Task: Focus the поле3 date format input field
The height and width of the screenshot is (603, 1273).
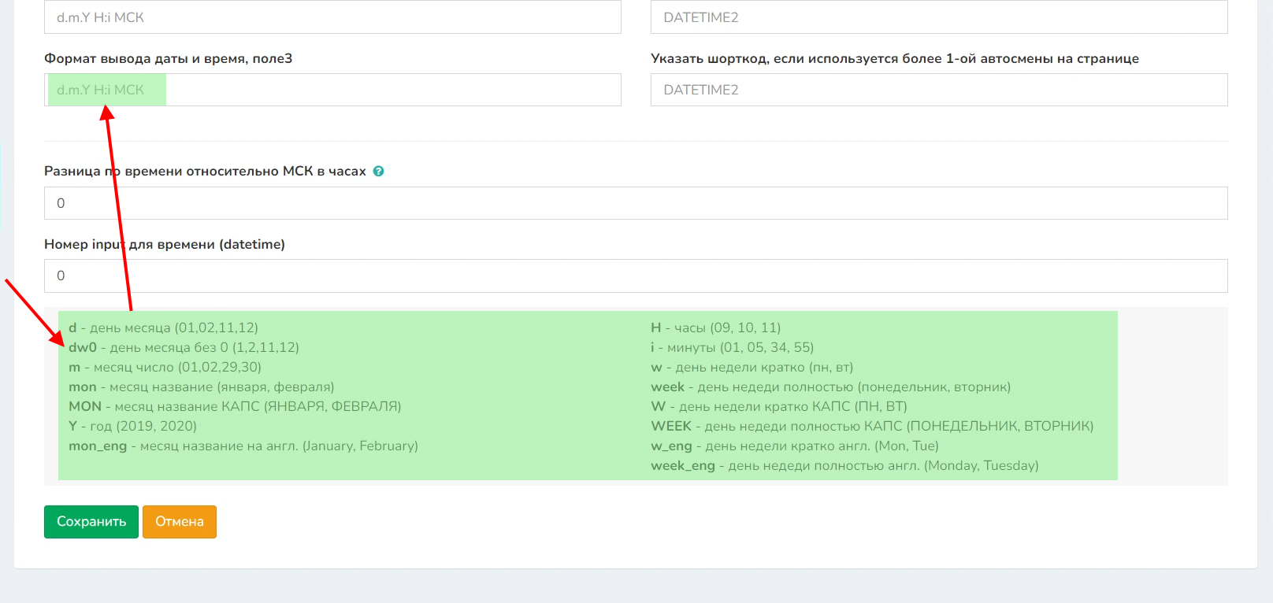Action: pos(332,90)
